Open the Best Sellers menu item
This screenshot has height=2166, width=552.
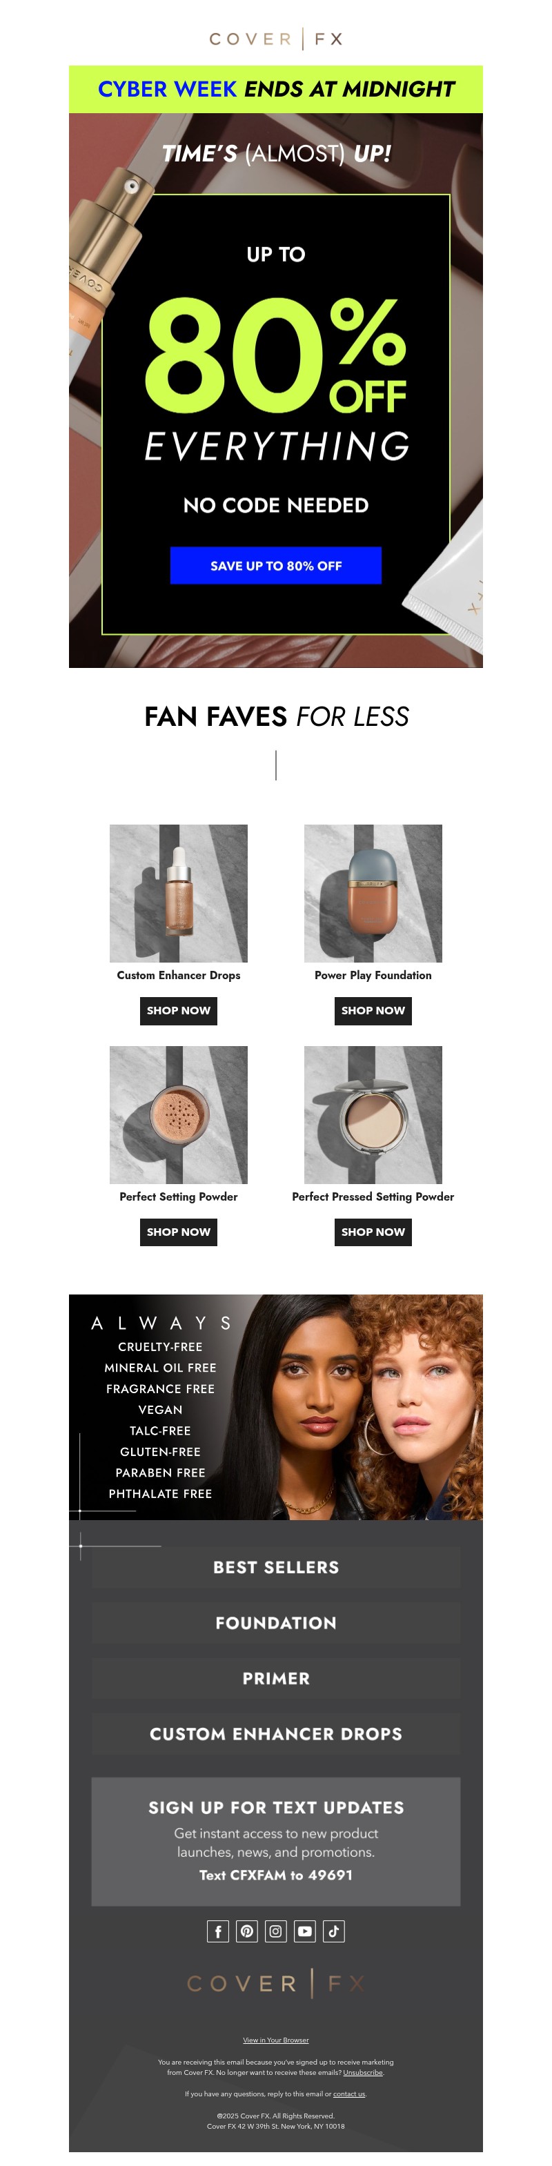[x=275, y=1567]
